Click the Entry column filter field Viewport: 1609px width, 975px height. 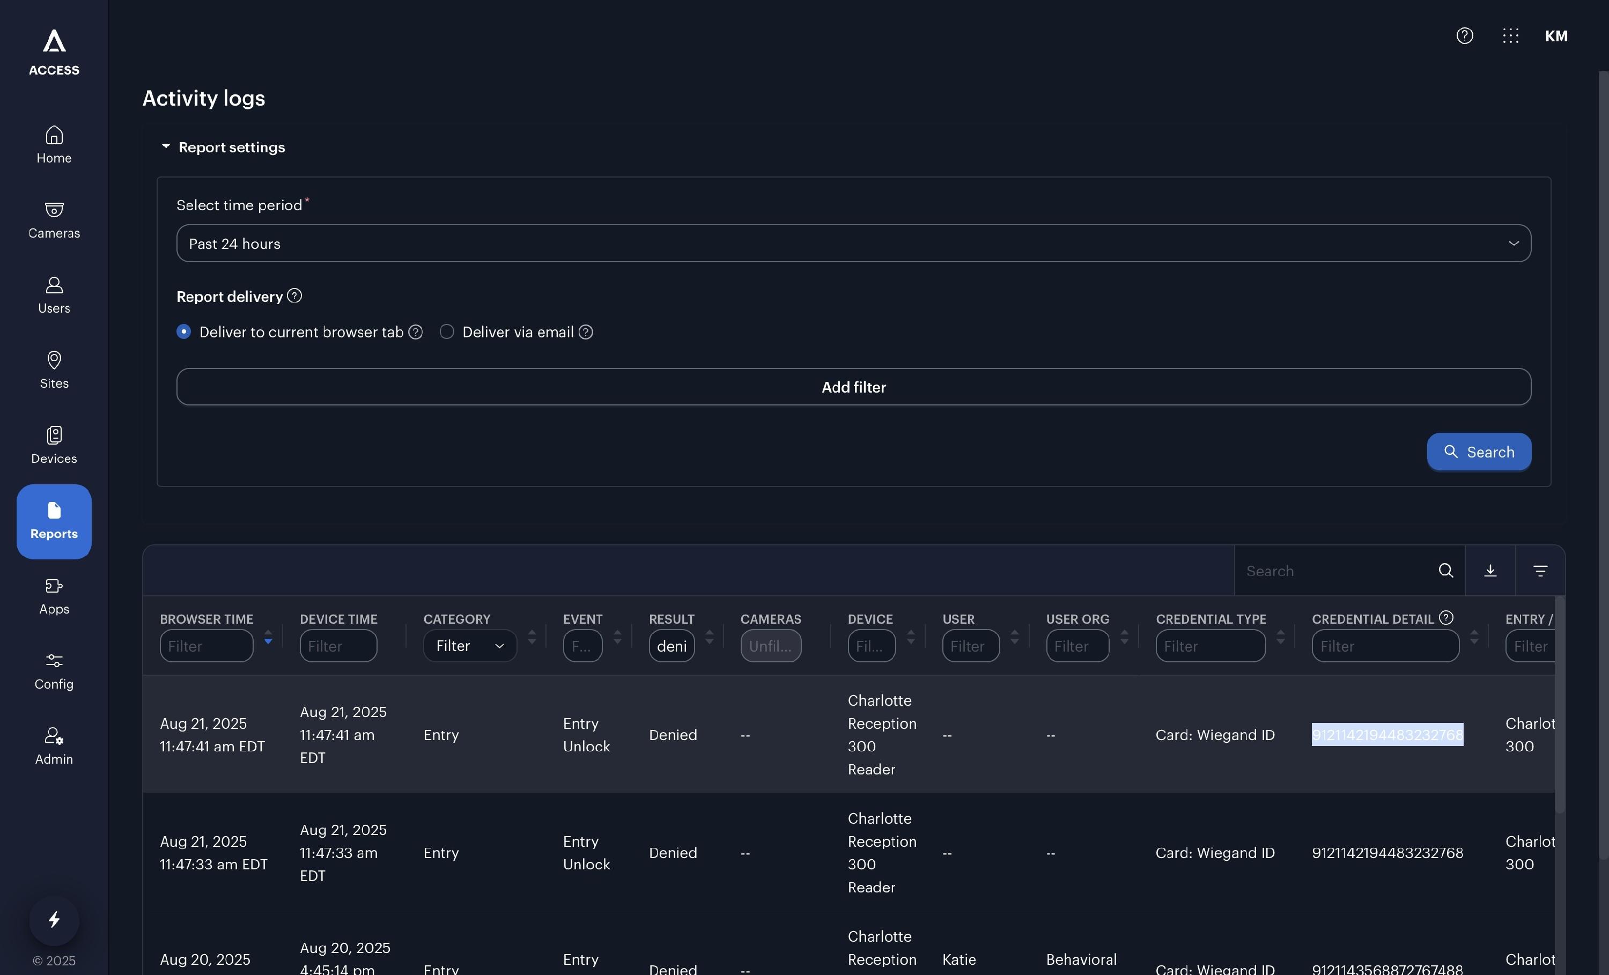click(1529, 646)
